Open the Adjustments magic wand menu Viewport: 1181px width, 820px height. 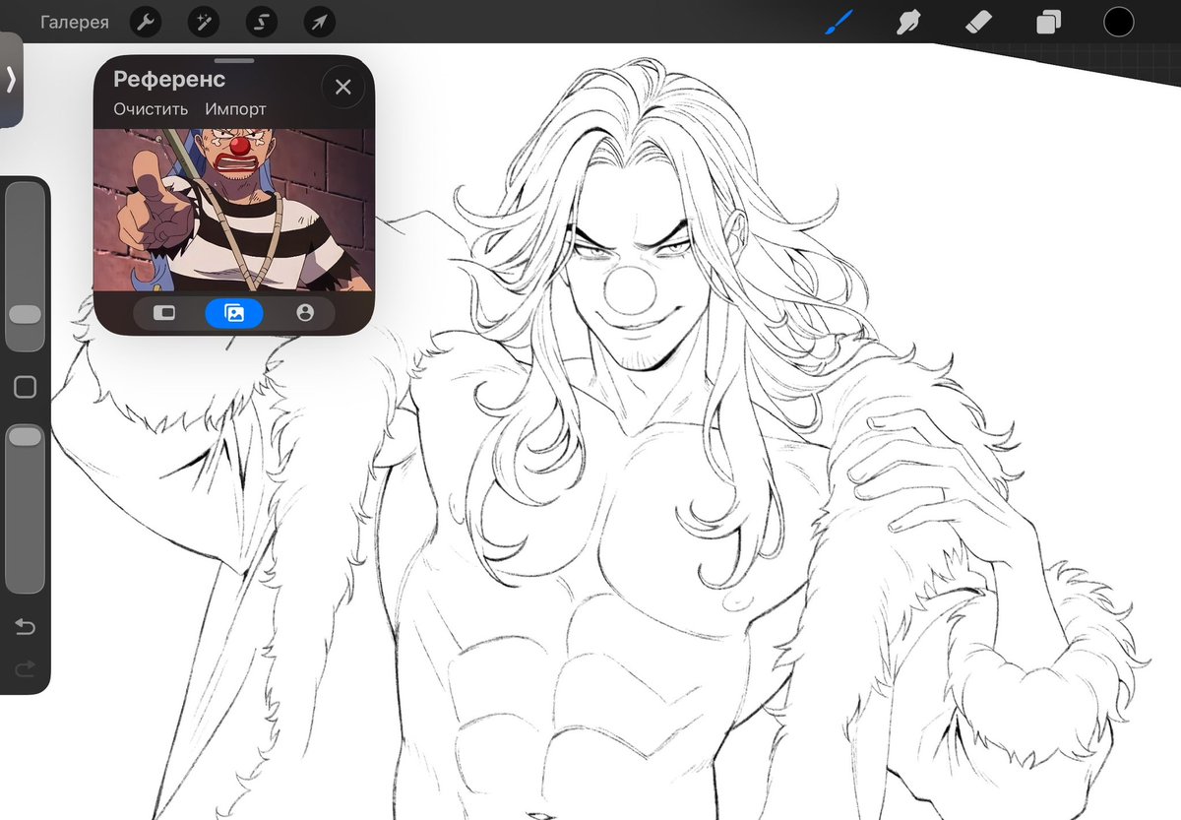[x=204, y=22]
